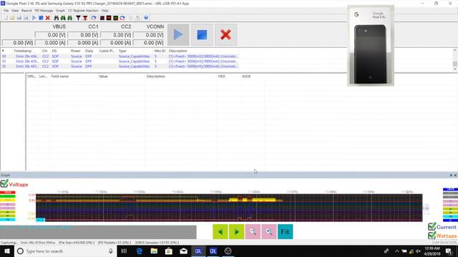
Task: Click the VBUS voltage readout field
Action: click(50, 35)
